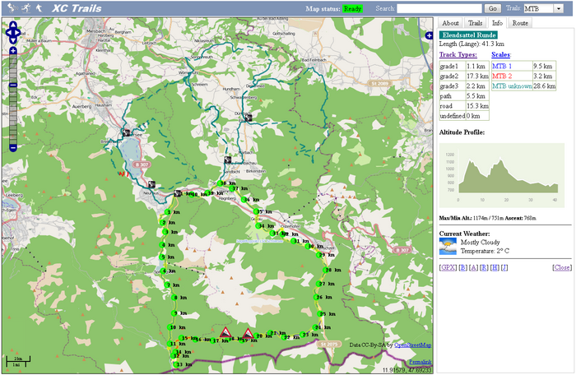The image size is (576, 375).
Task: Click the steep hazard triangle near 17 km
Action: [x=225, y=333]
